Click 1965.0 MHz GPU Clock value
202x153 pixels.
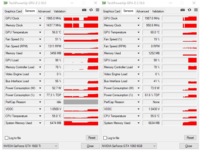coord(53,18)
